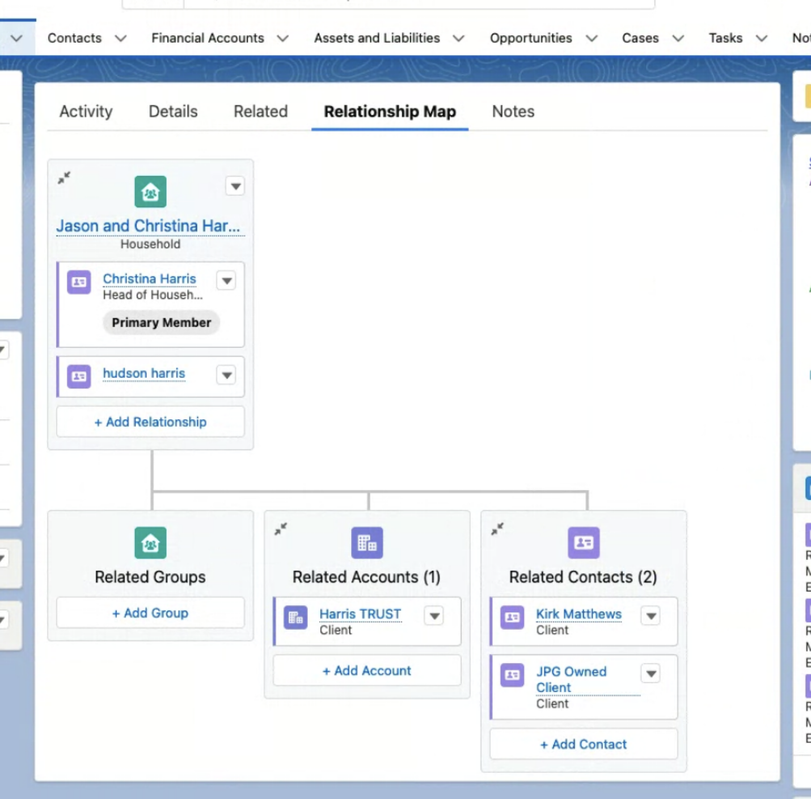Open the Notes tab
The width and height of the screenshot is (811, 799).
[513, 111]
